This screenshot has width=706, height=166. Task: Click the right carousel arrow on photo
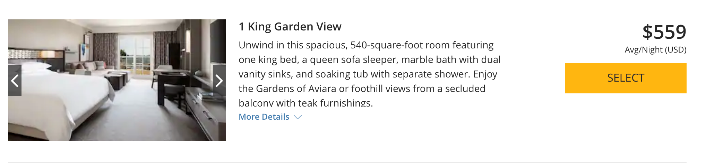(219, 81)
